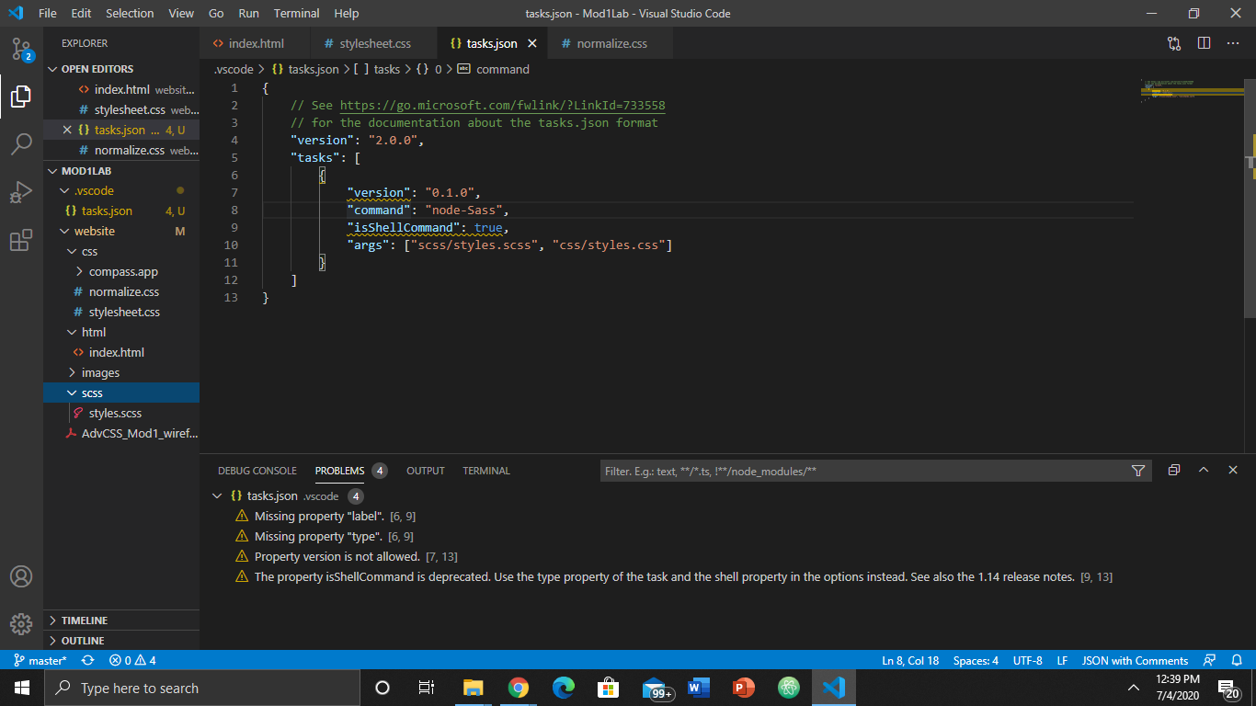Expand the OUTLINE section
This screenshot has width=1256, height=706.
83,641
